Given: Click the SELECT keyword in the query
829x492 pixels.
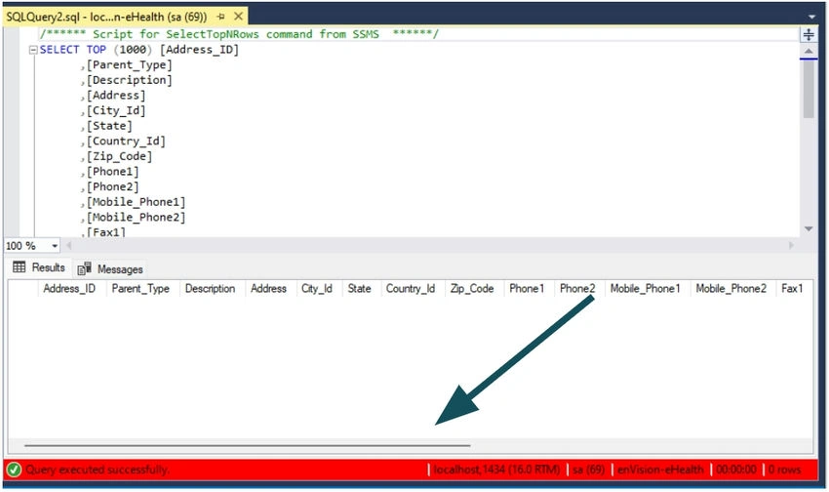Looking at the screenshot, I should click(59, 50).
